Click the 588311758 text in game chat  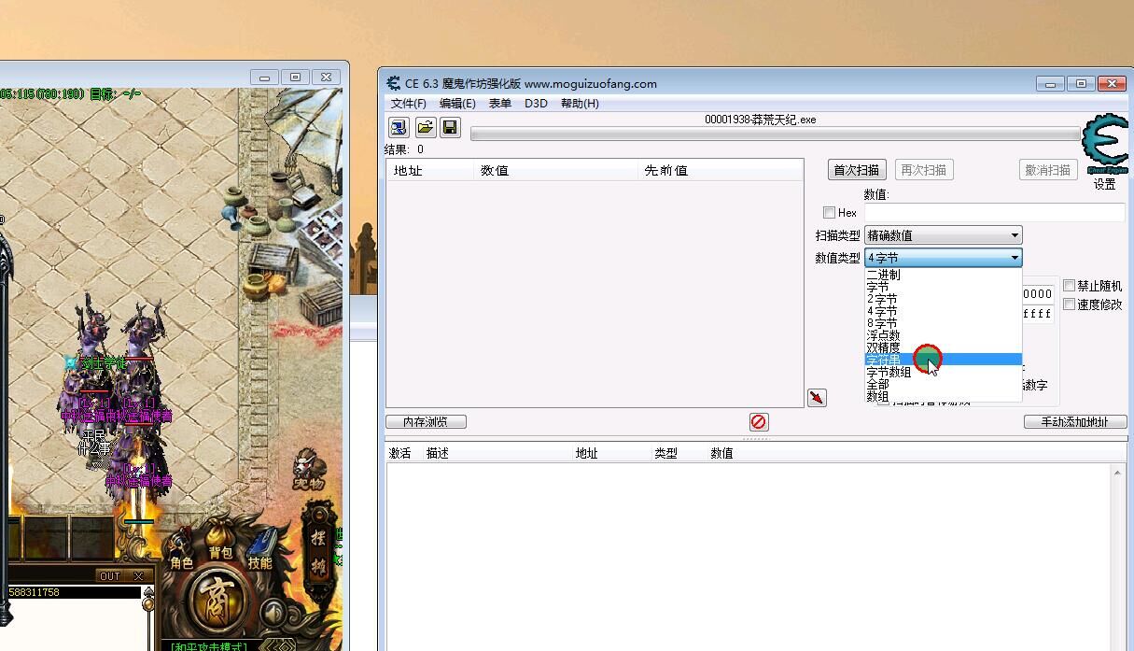coord(34,592)
